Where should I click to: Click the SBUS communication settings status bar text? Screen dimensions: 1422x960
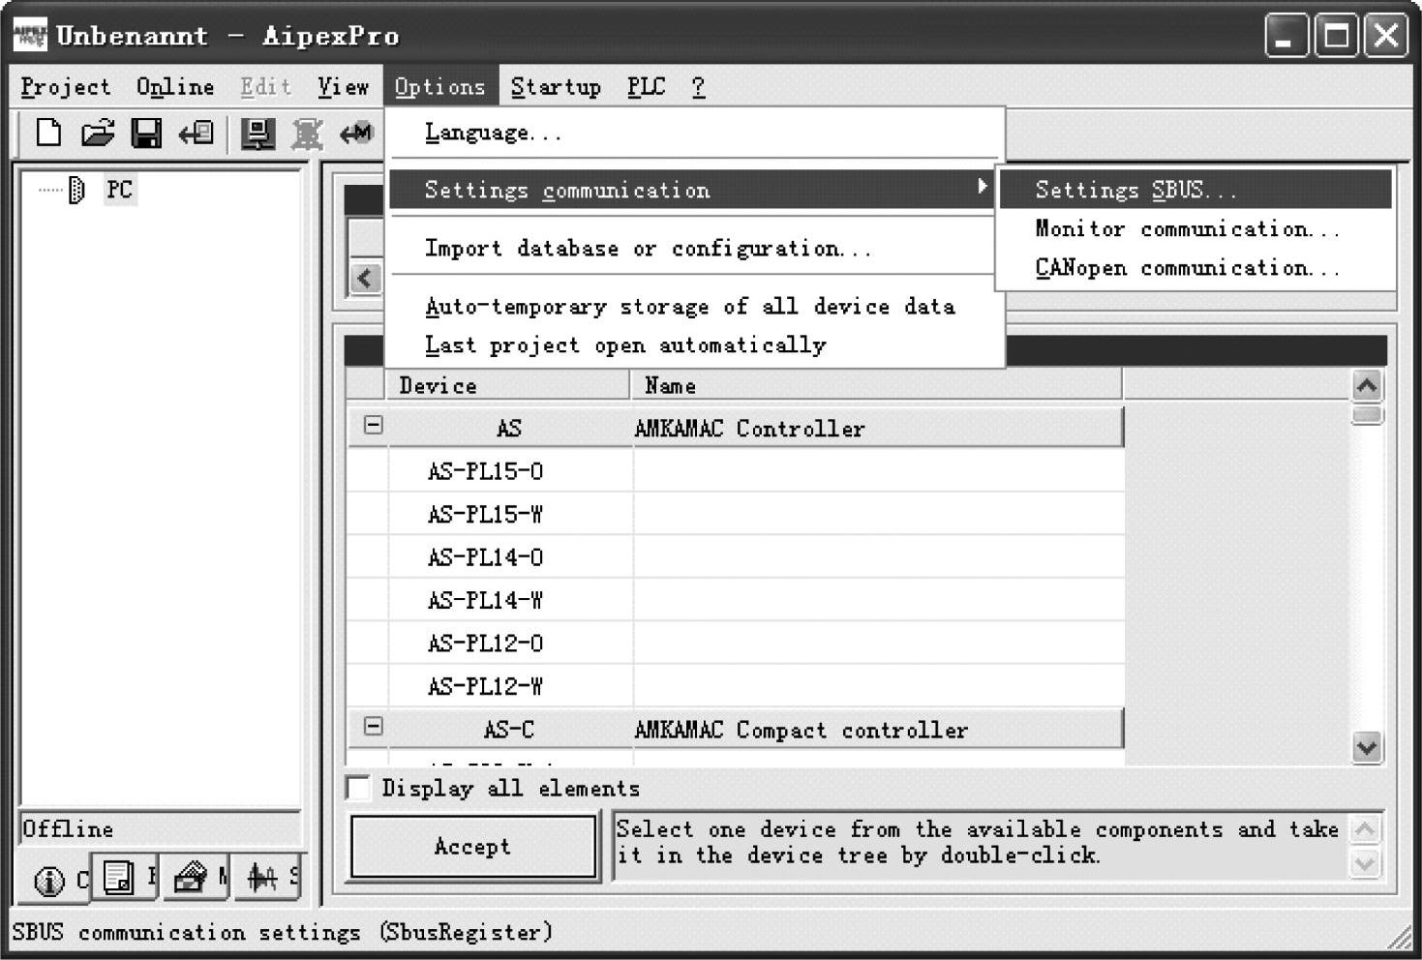point(282,933)
